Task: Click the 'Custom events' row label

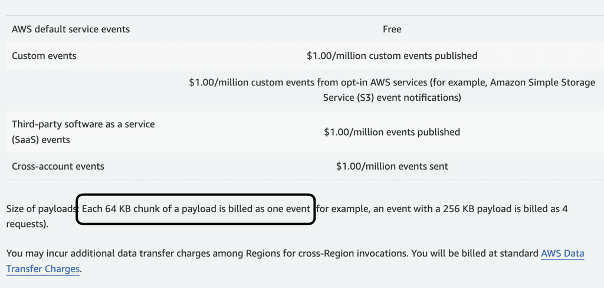Action: (x=44, y=56)
